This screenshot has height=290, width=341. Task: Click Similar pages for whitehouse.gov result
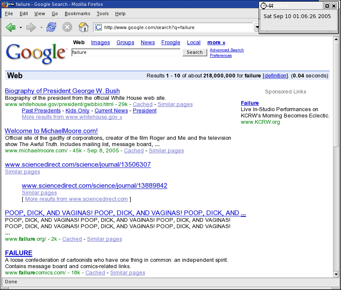tap(175, 104)
